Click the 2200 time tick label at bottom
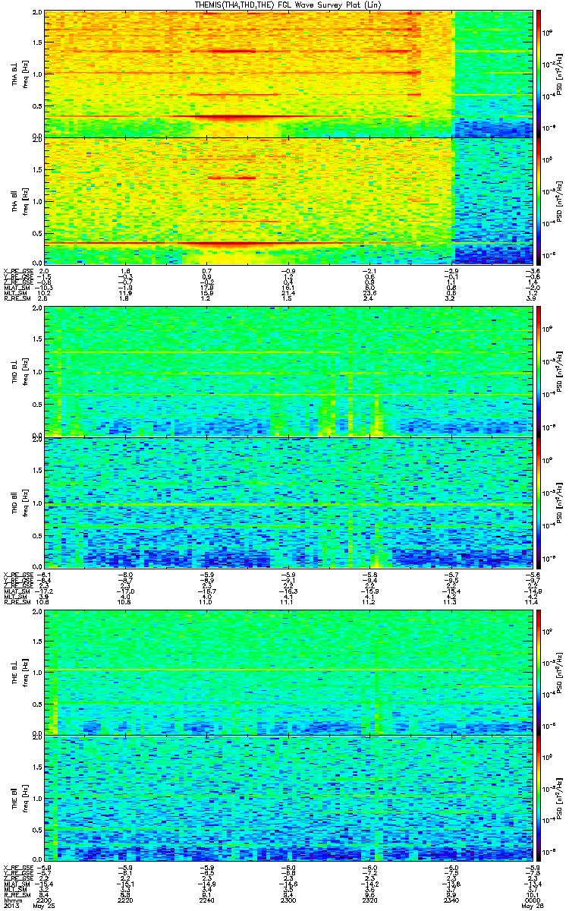The image size is (569, 911). click(44, 900)
